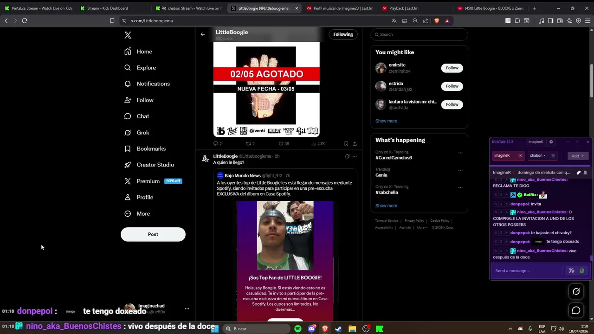Switch to YouTube Little Boogie tab

pyautogui.click(x=491, y=8)
